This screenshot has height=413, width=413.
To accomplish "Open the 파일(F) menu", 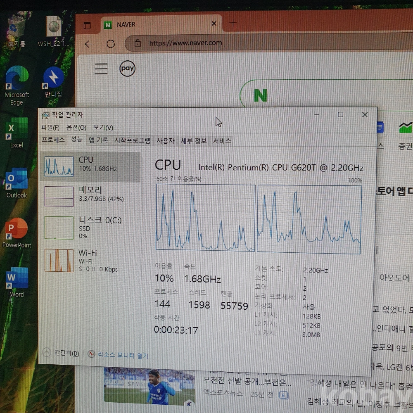I will [50, 128].
